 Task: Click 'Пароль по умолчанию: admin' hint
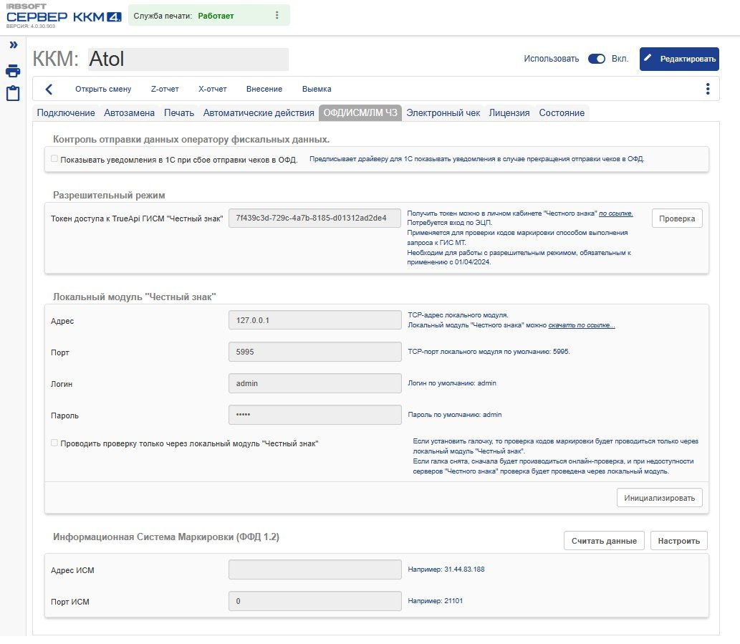[454, 415]
